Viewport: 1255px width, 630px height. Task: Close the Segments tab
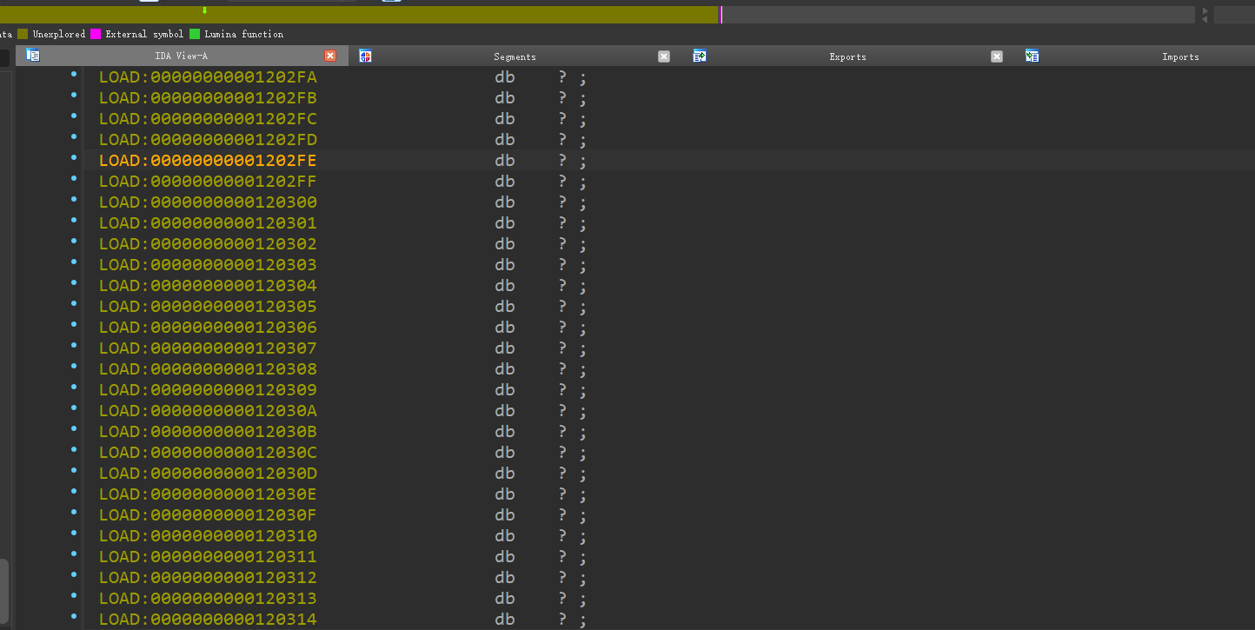point(664,56)
